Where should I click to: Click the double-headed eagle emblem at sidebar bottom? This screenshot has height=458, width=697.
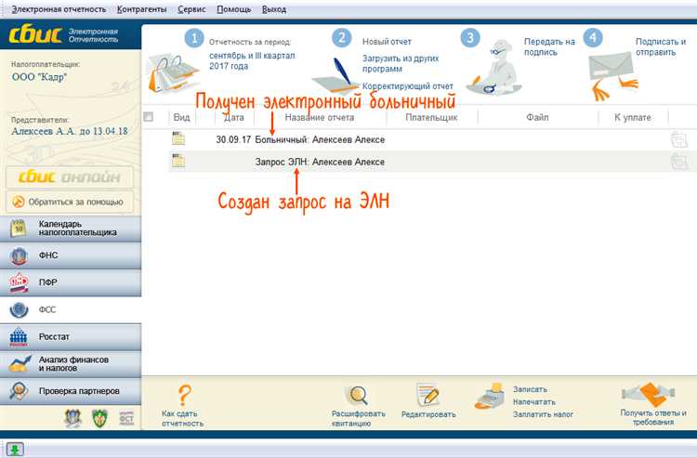[72, 418]
